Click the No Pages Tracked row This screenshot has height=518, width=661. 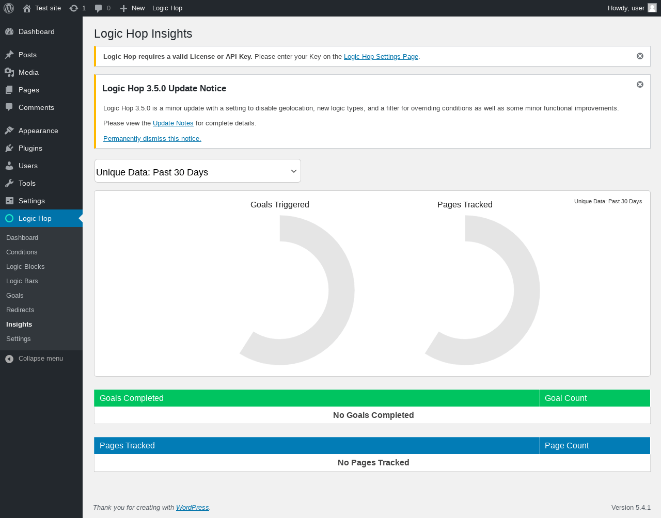372,463
